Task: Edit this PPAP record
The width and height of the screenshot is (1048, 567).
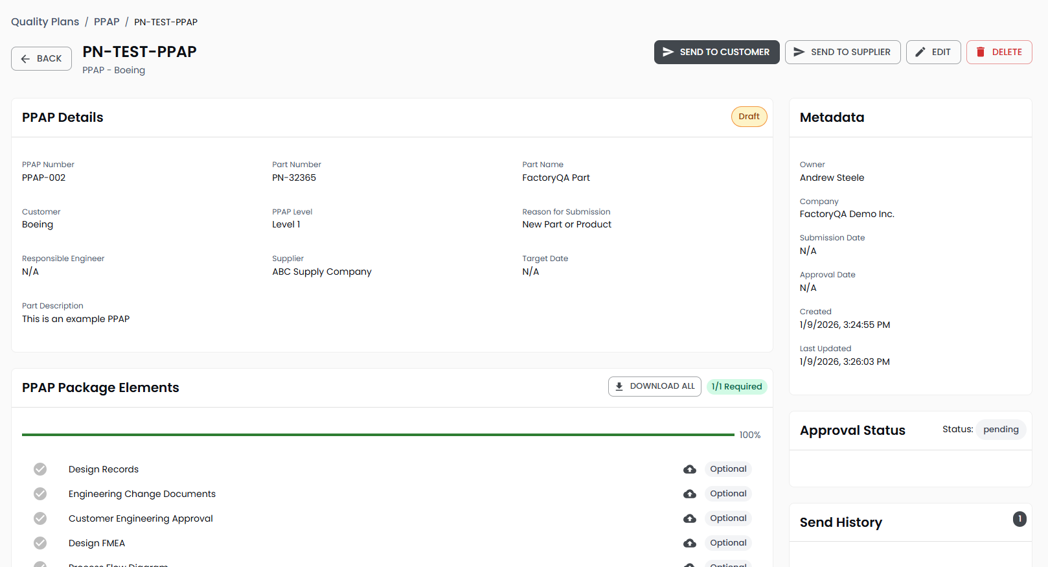Action: coord(933,52)
